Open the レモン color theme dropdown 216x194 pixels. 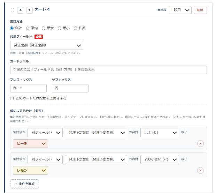pyautogui.click(x=30, y=171)
